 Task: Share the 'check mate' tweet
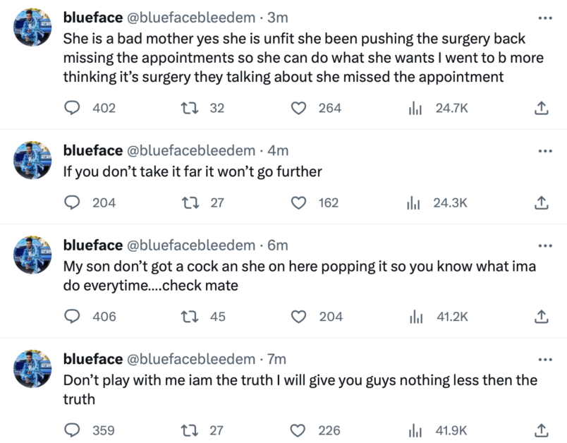pyautogui.click(x=542, y=317)
